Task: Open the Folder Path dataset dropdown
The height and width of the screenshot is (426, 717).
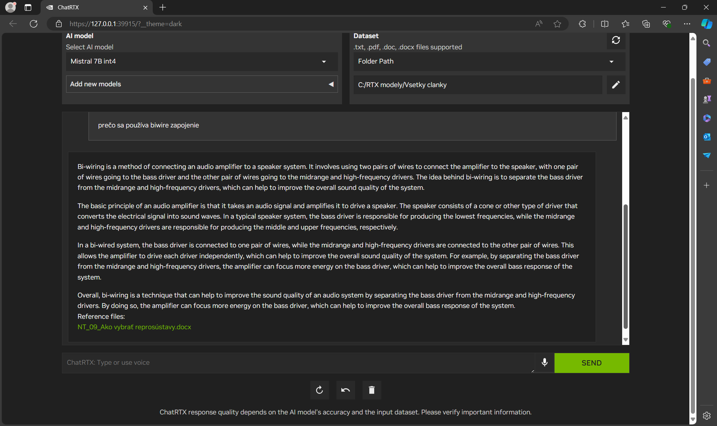Action: tap(489, 62)
